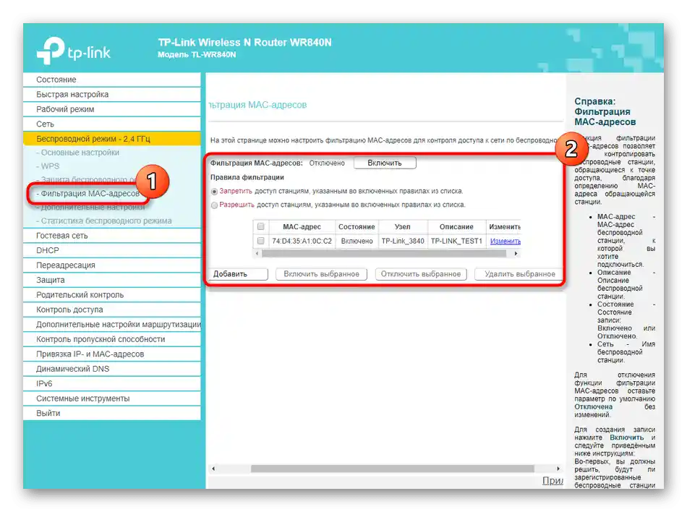Image resolution: width=687 pixels, height=512 pixels.
Task: Click the Включить filtering button
Action: tap(385, 163)
